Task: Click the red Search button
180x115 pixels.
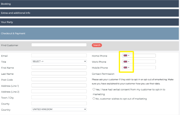Action: point(97,45)
